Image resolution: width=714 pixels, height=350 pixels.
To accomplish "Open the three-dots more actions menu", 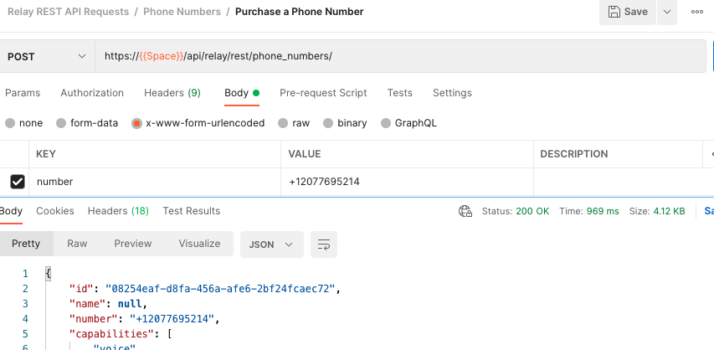I will pos(696,12).
